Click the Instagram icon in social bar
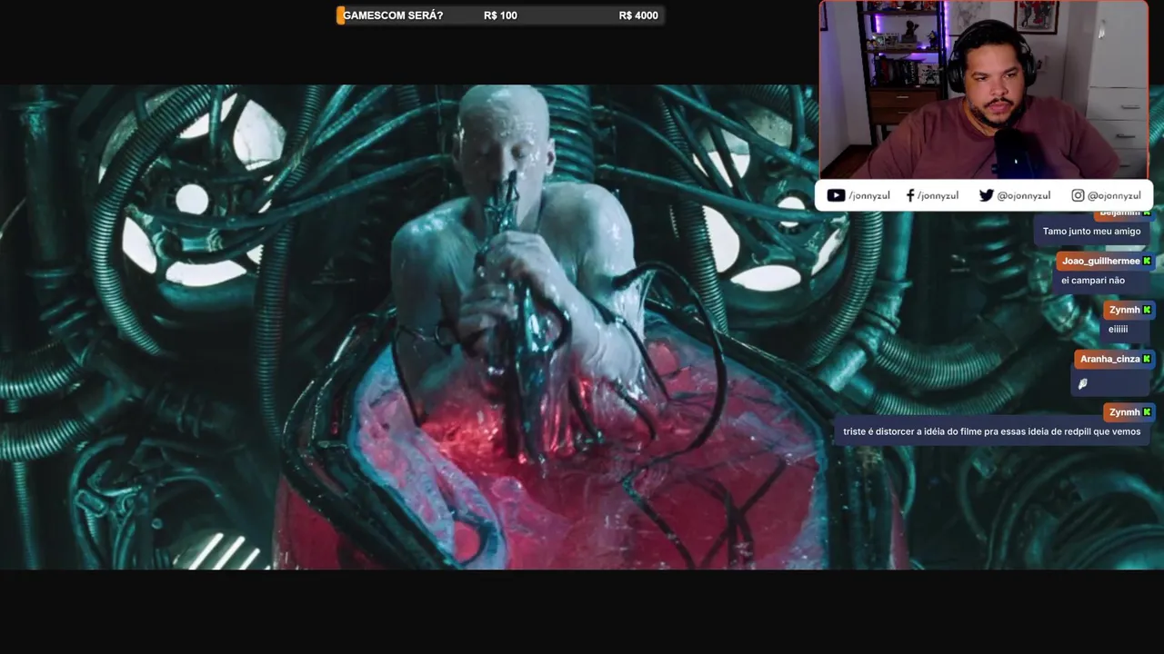 pyautogui.click(x=1078, y=195)
